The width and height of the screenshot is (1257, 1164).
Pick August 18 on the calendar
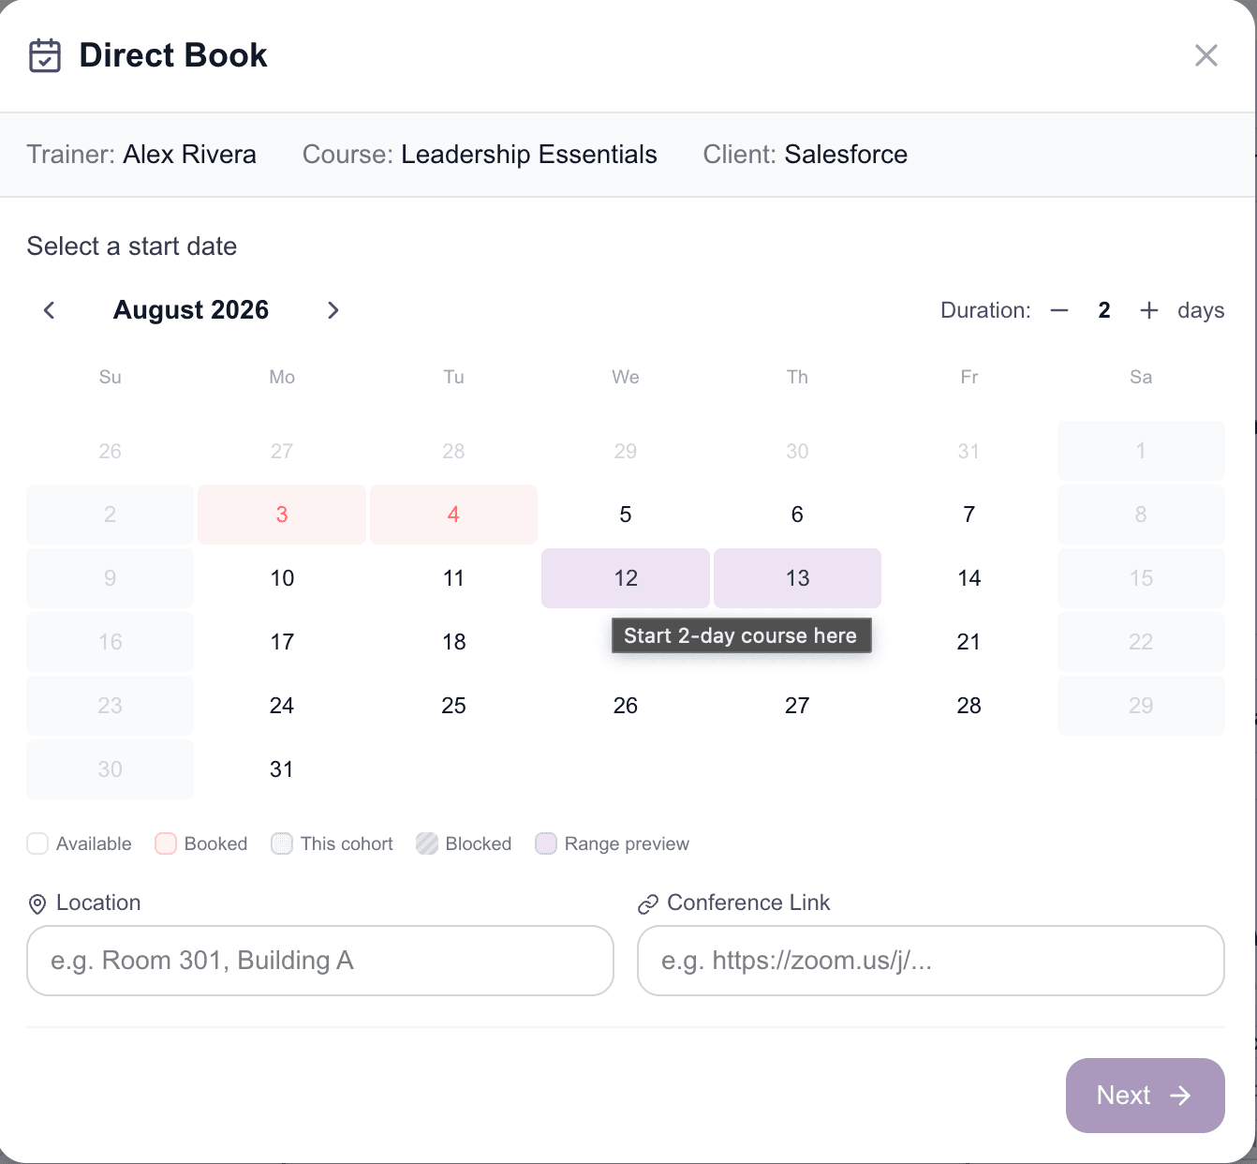point(454,642)
